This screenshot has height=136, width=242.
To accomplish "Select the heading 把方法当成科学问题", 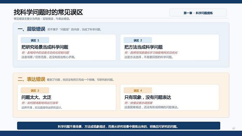I will click(143, 47).
